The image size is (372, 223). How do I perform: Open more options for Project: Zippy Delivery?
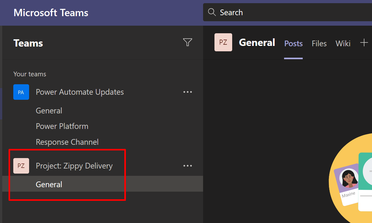[188, 166]
